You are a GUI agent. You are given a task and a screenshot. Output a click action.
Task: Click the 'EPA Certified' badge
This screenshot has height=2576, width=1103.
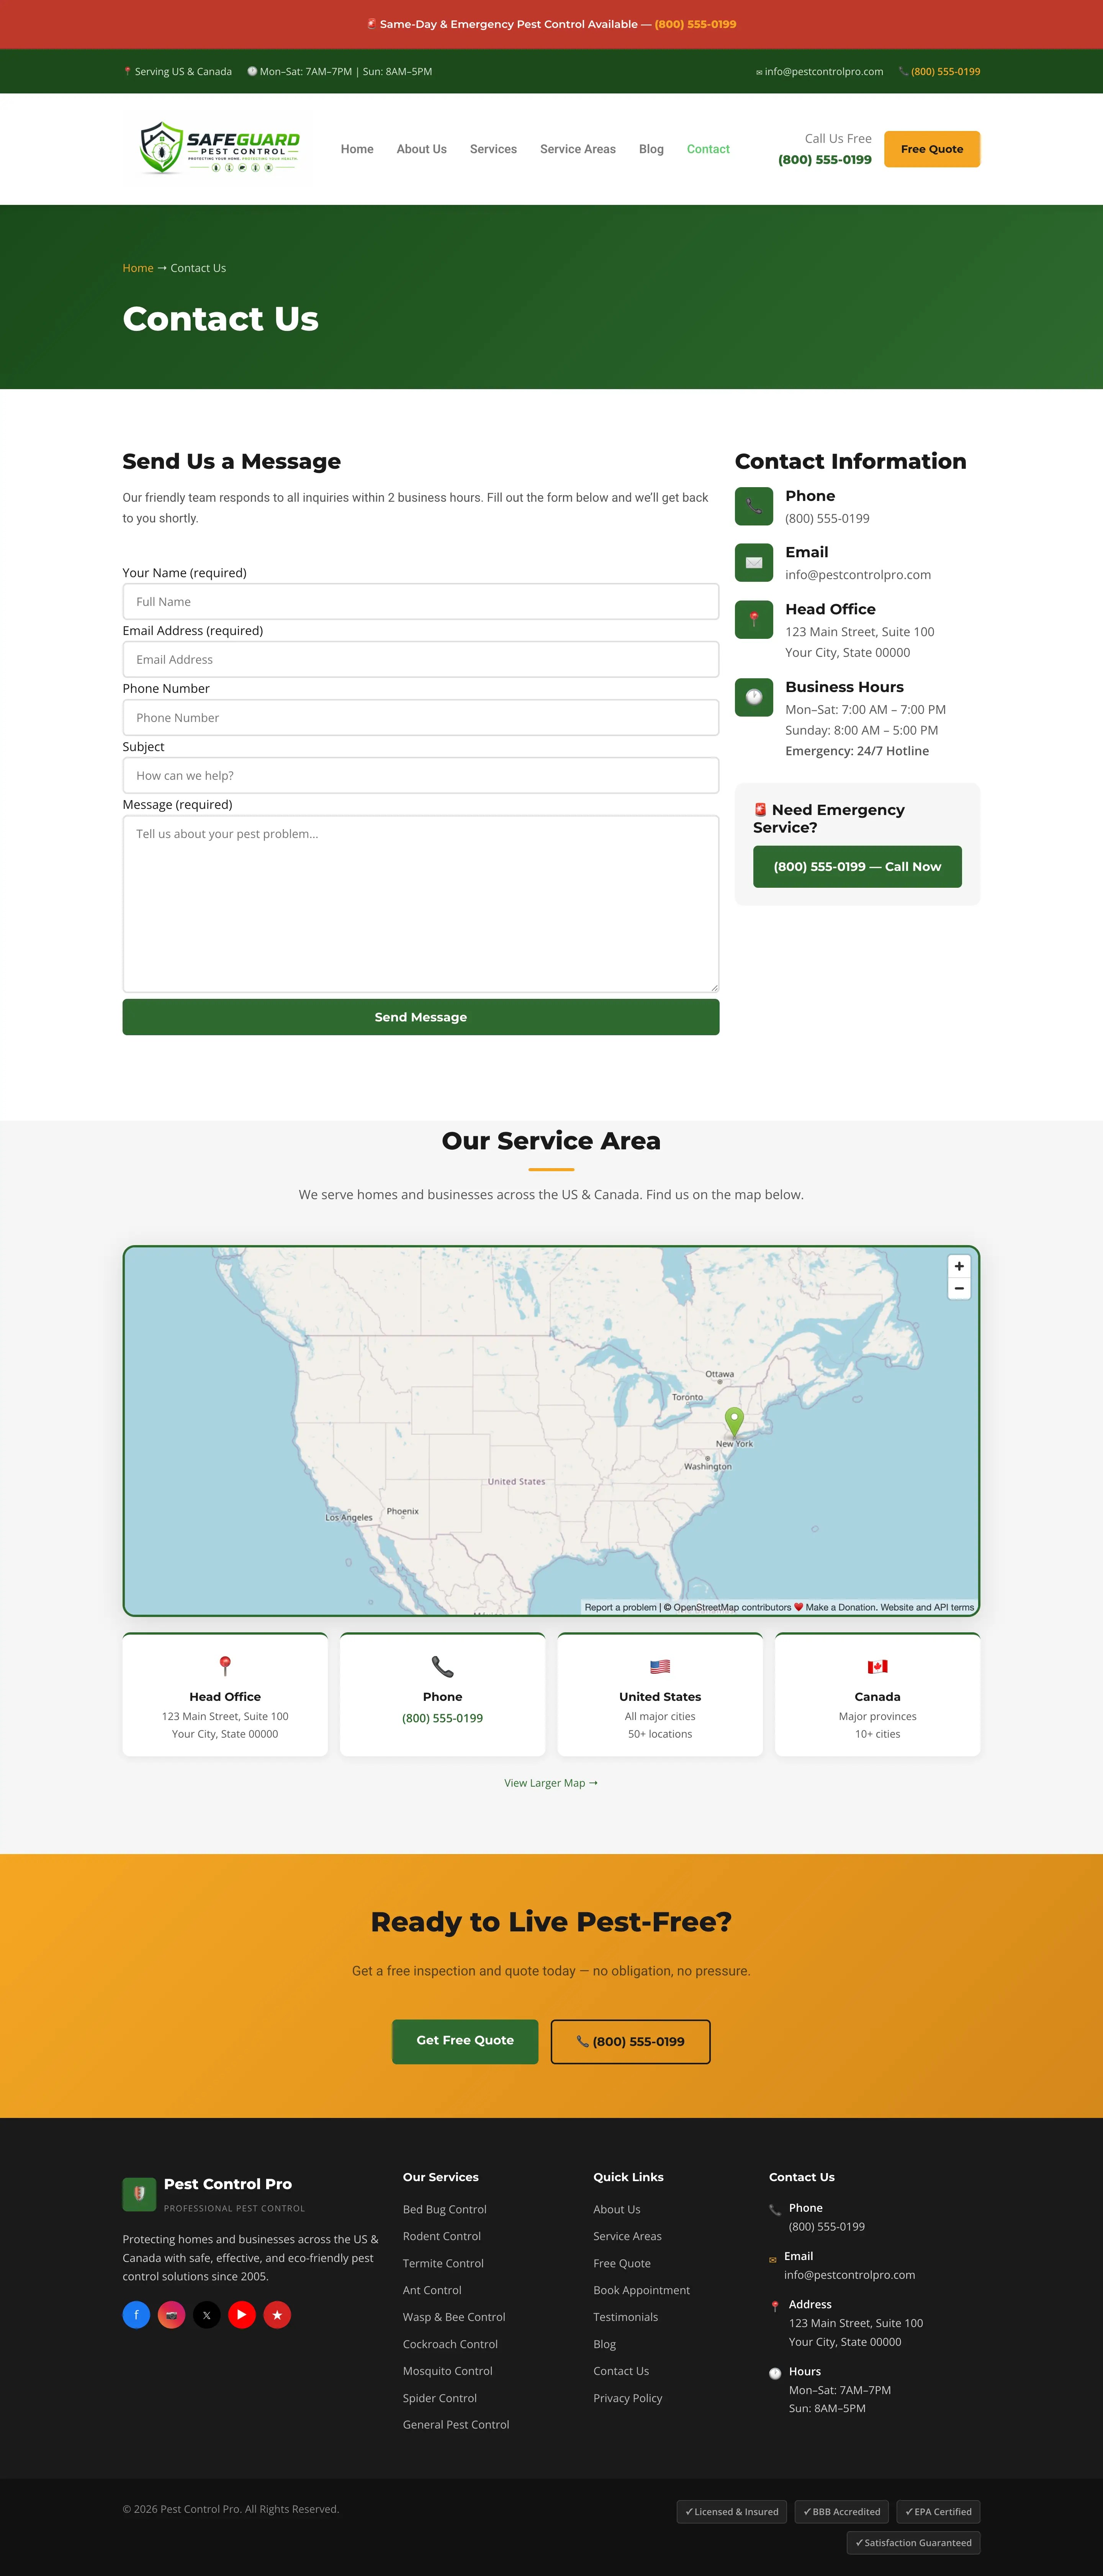pyautogui.click(x=938, y=2512)
